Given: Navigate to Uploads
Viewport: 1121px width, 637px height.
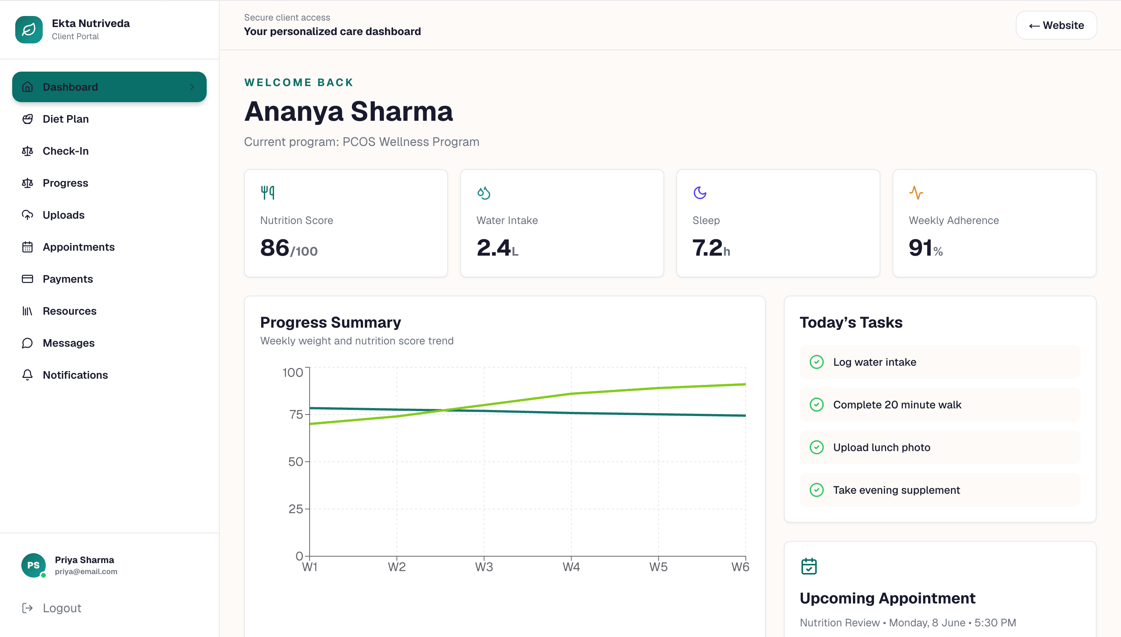Looking at the screenshot, I should pyautogui.click(x=109, y=215).
